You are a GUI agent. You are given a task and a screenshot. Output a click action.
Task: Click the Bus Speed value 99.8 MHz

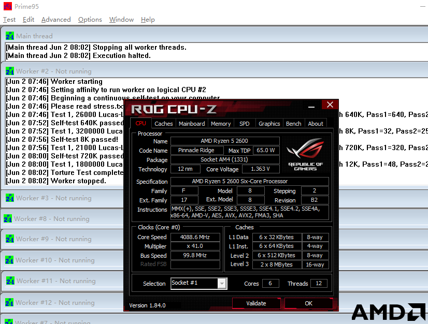[195, 256]
